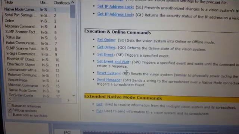Click the horizontal scroll right arrow

68,100
